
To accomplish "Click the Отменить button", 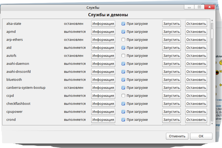I will coord(177,136).
